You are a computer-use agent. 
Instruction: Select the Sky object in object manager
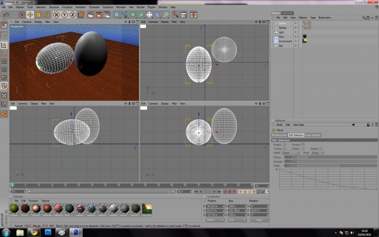pos(280,46)
